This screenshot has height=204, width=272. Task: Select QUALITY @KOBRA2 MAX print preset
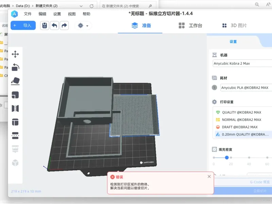tap(242, 113)
